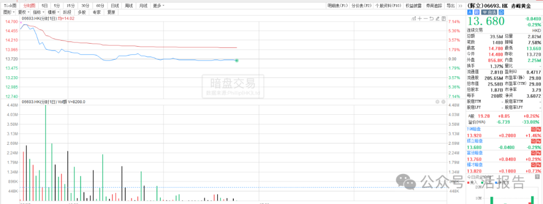The height and width of the screenshot is (204, 543).
Task: Open 权益披露
Action: [x=412, y=6]
